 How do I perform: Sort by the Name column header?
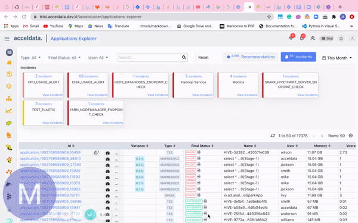249,146
